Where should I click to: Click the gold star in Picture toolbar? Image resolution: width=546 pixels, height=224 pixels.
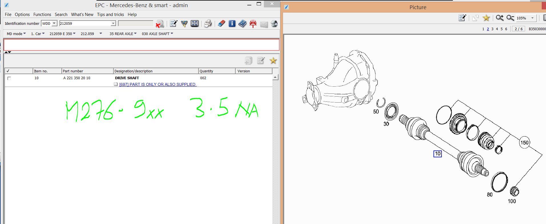486,18
